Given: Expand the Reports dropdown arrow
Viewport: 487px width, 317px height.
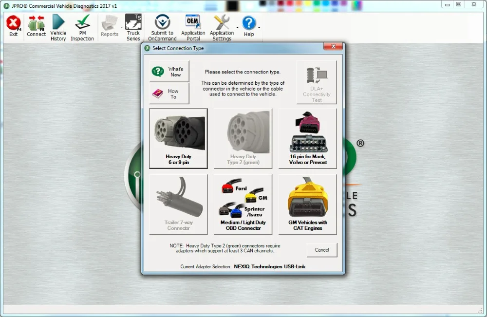Looking at the screenshot, I should click(121, 28).
